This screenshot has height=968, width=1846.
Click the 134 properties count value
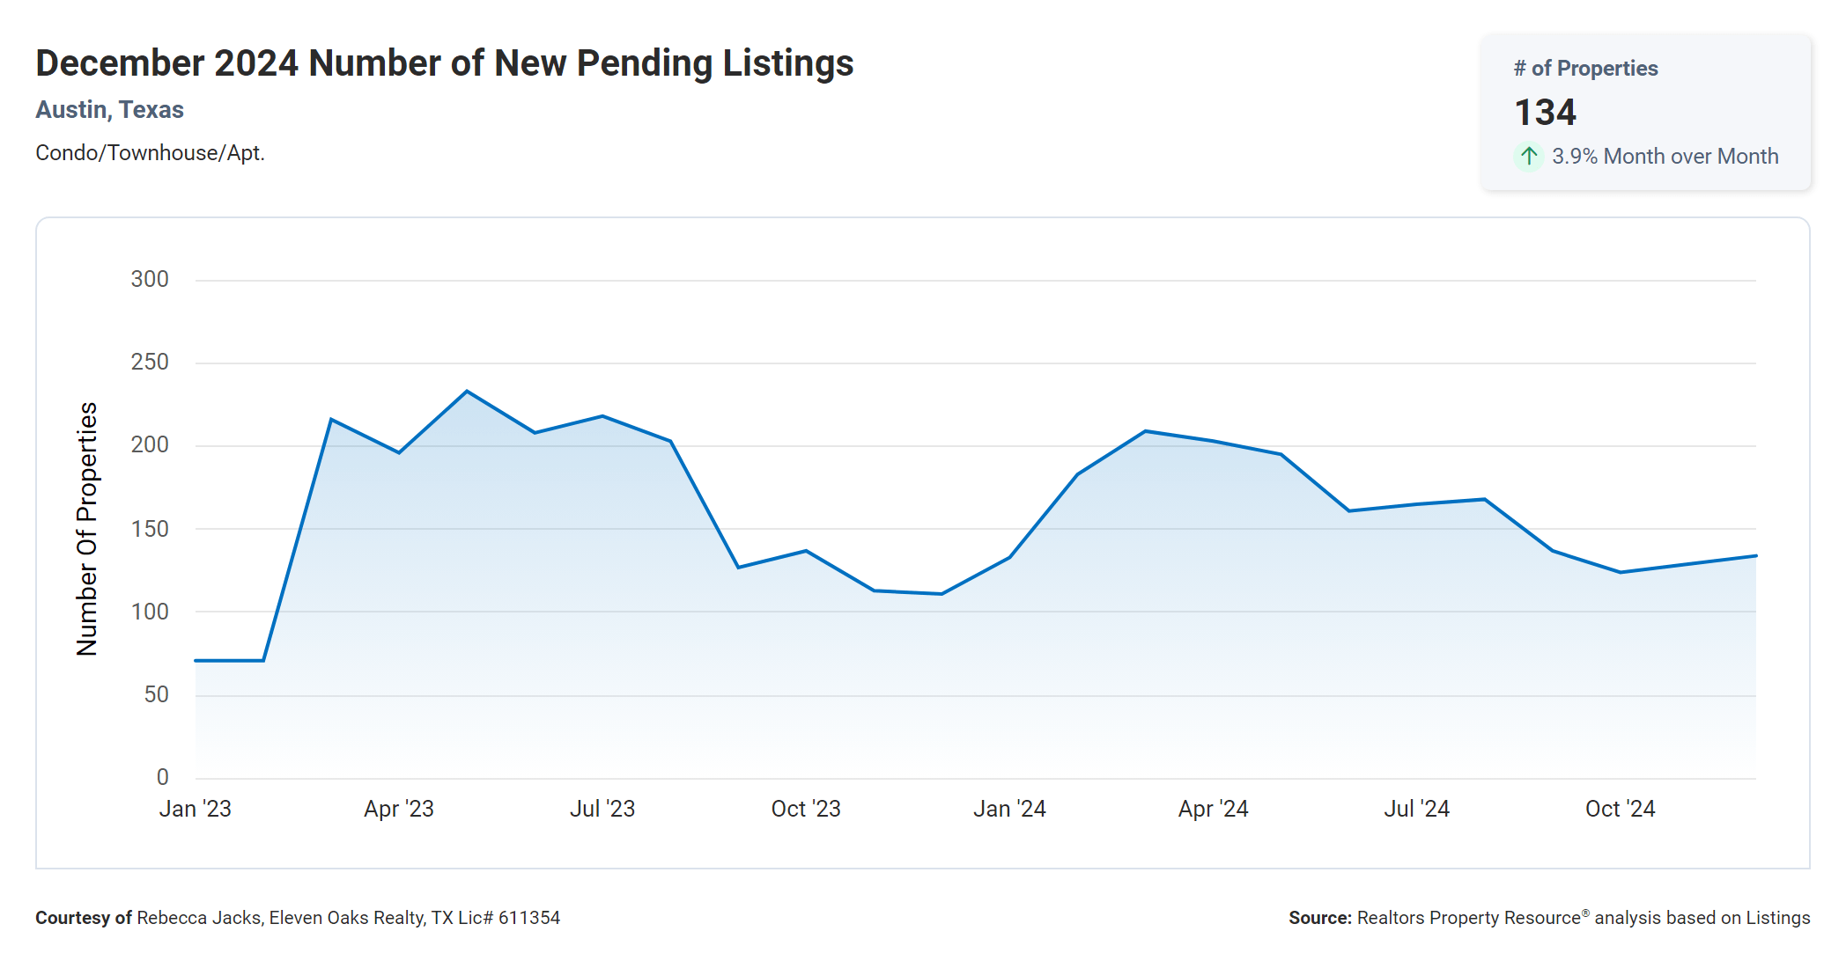click(x=1545, y=113)
